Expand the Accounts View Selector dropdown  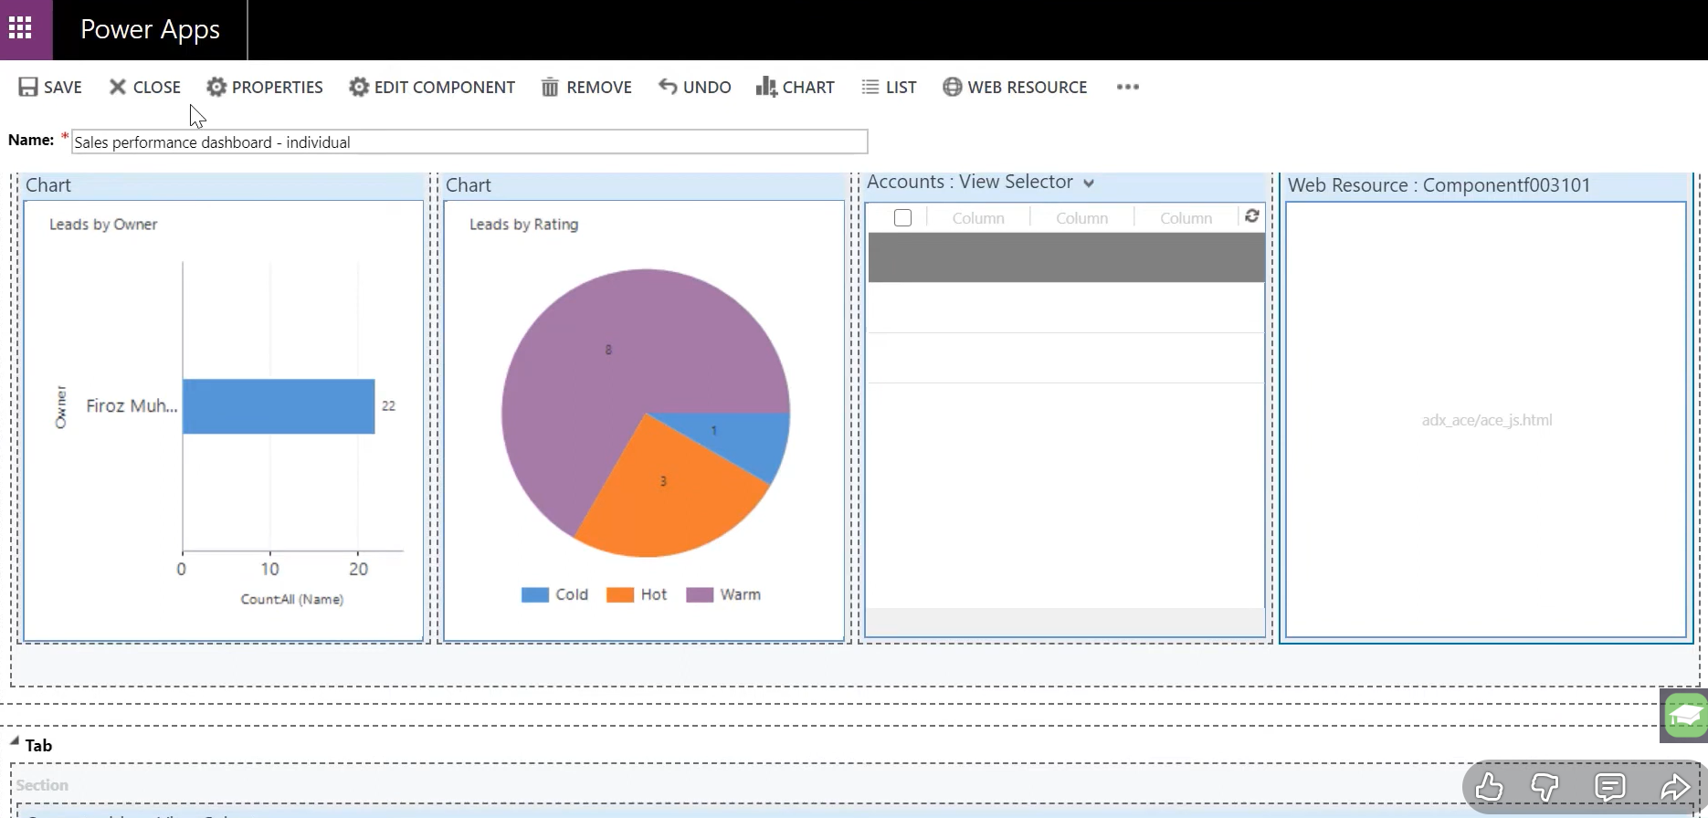(x=1089, y=184)
